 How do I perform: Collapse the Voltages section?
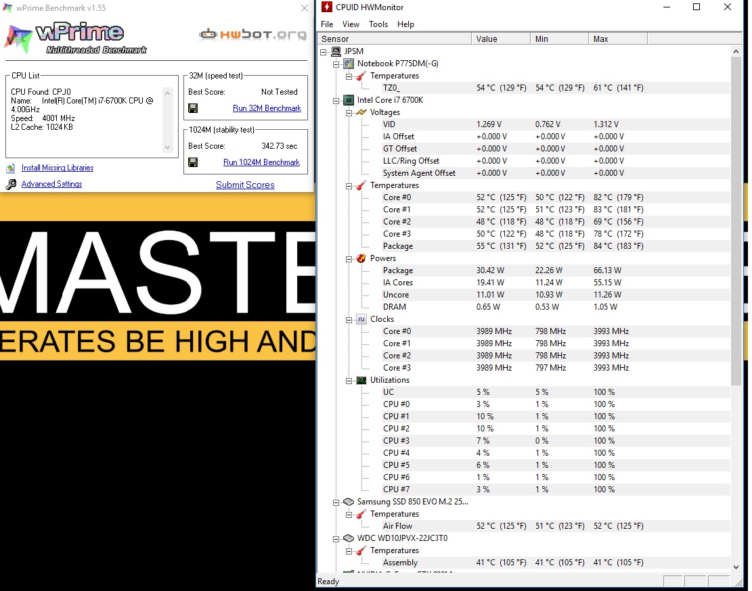click(349, 113)
